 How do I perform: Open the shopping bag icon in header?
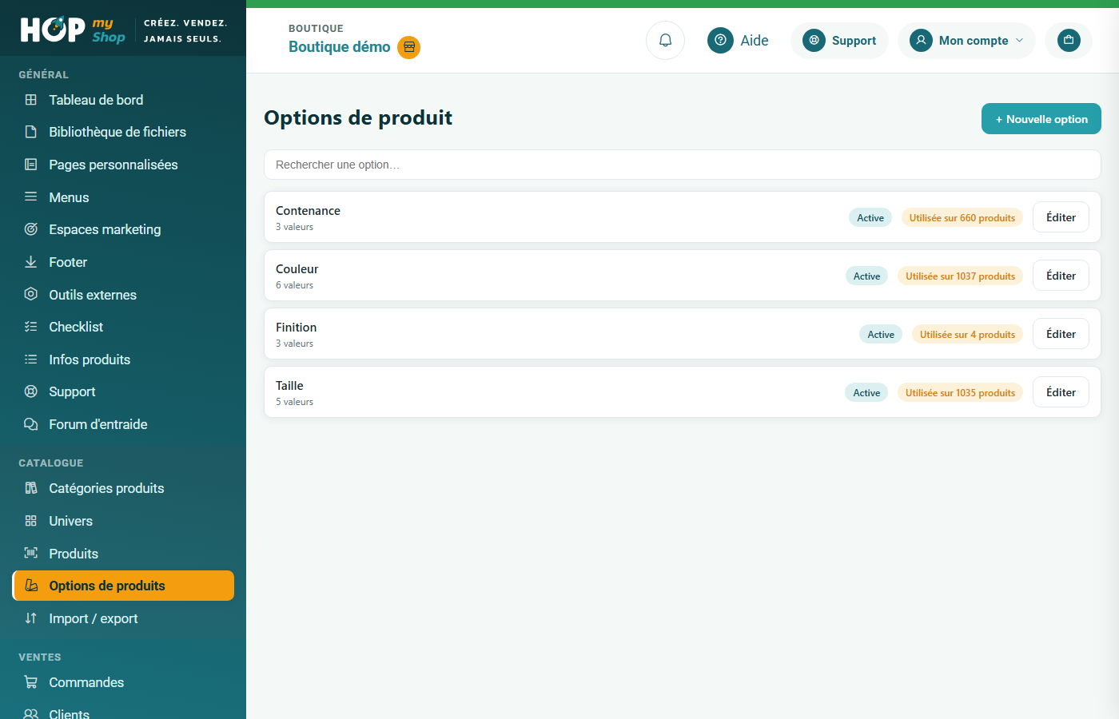tap(1069, 40)
